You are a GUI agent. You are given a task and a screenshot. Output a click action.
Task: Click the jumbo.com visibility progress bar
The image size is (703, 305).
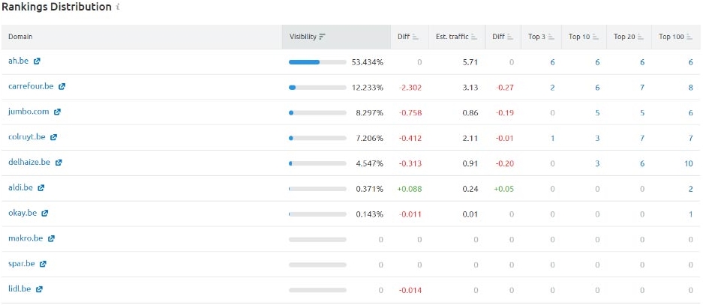point(317,113)
